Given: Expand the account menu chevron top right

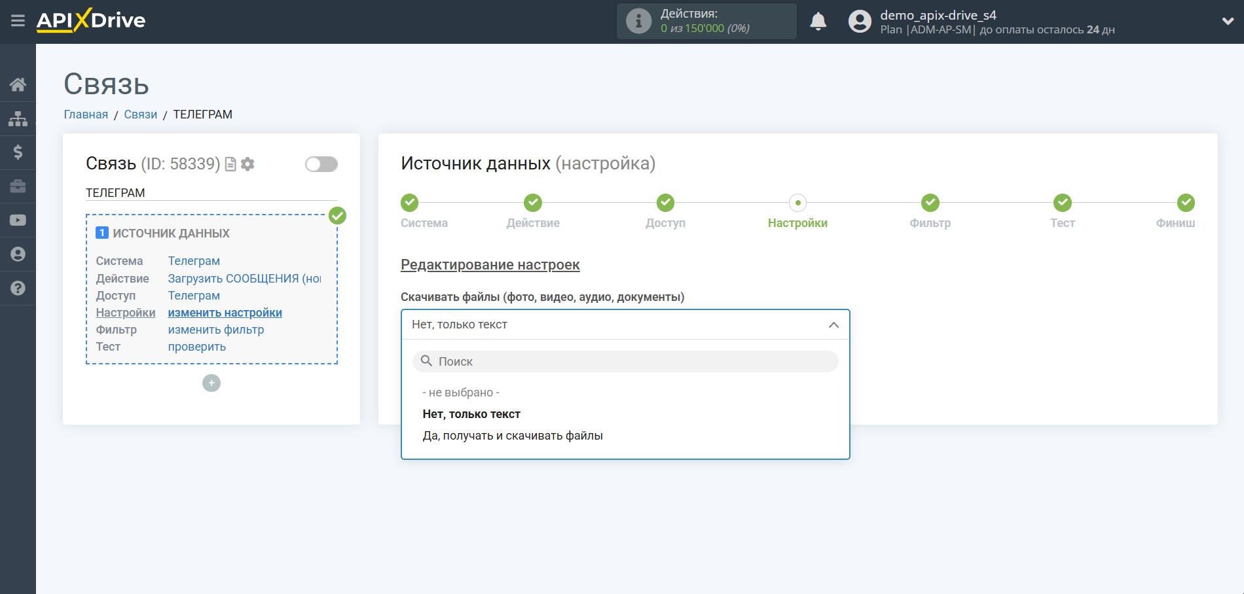Looking at the screenshot, I should click(x=1227, y=21).
